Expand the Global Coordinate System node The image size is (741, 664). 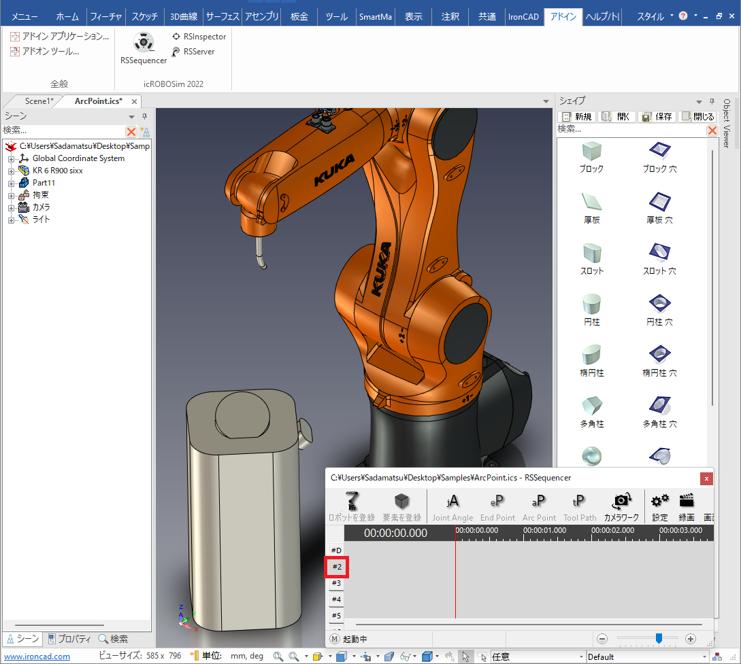click(x=11, y=159)
